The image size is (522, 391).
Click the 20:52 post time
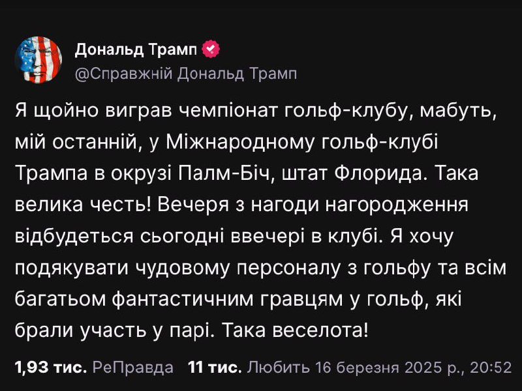pyautogui.click(x=494, y=367)
